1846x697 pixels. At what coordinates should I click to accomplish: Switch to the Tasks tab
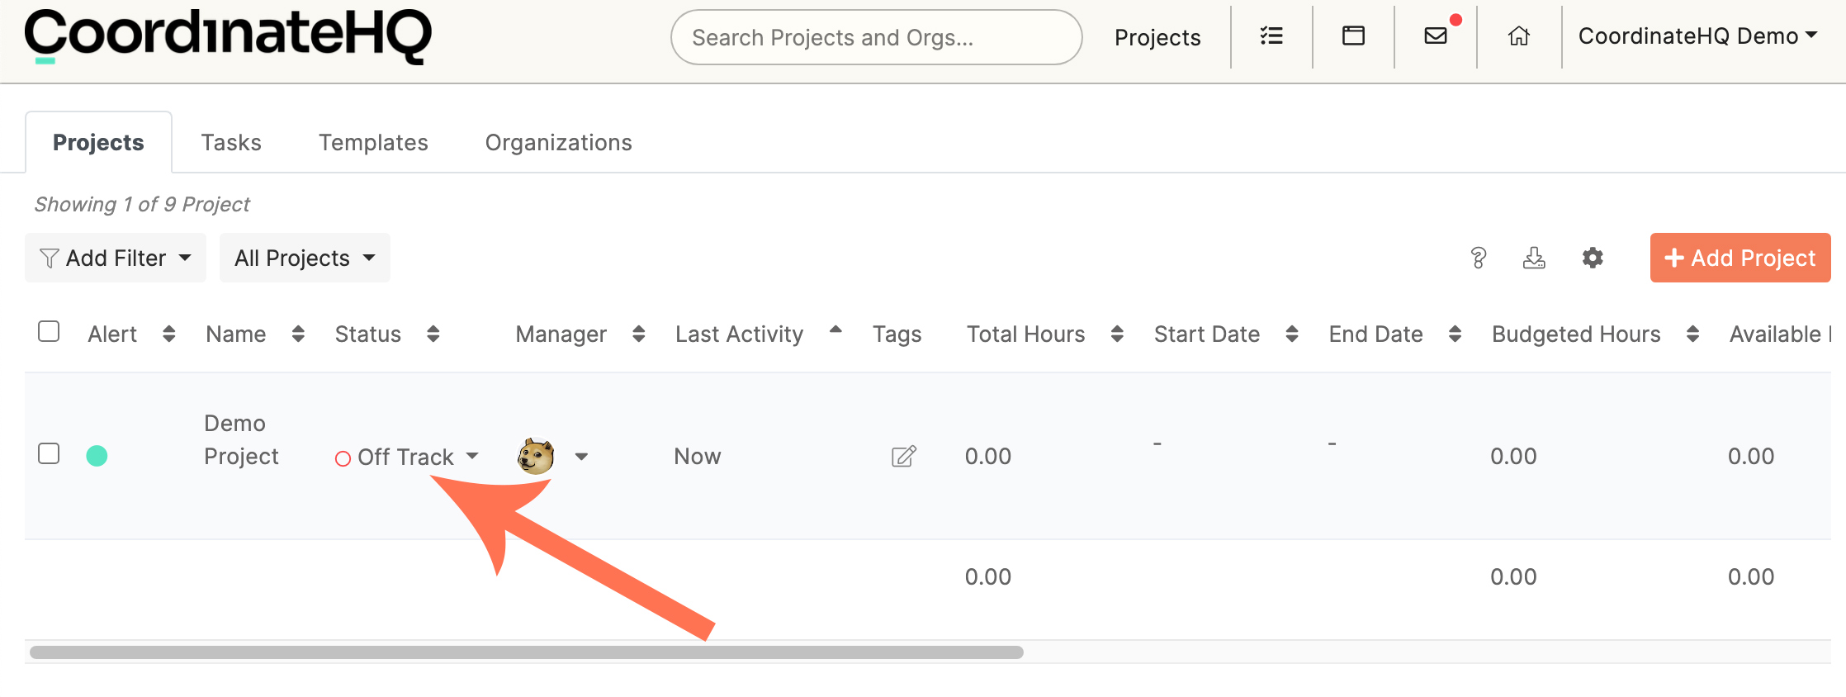231,142
